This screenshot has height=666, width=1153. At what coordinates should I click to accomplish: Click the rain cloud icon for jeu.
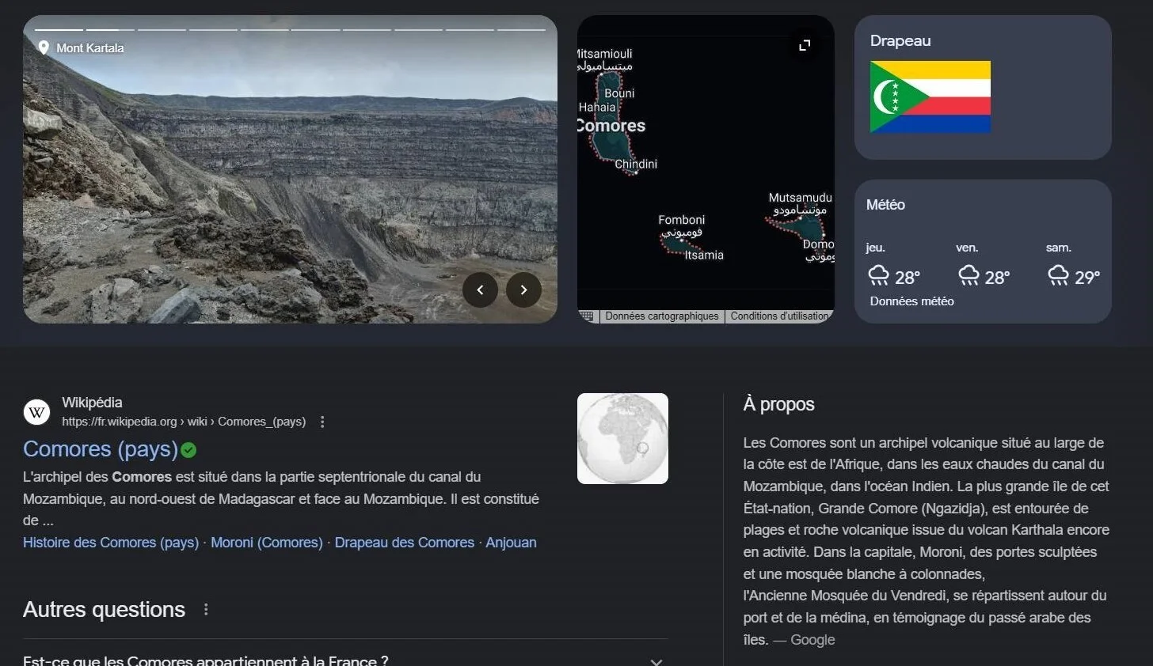click(879, 275)
